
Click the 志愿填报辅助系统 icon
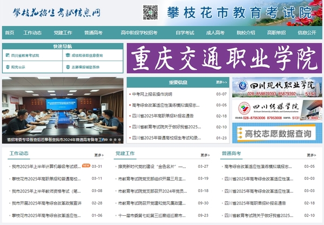point(68,67)
